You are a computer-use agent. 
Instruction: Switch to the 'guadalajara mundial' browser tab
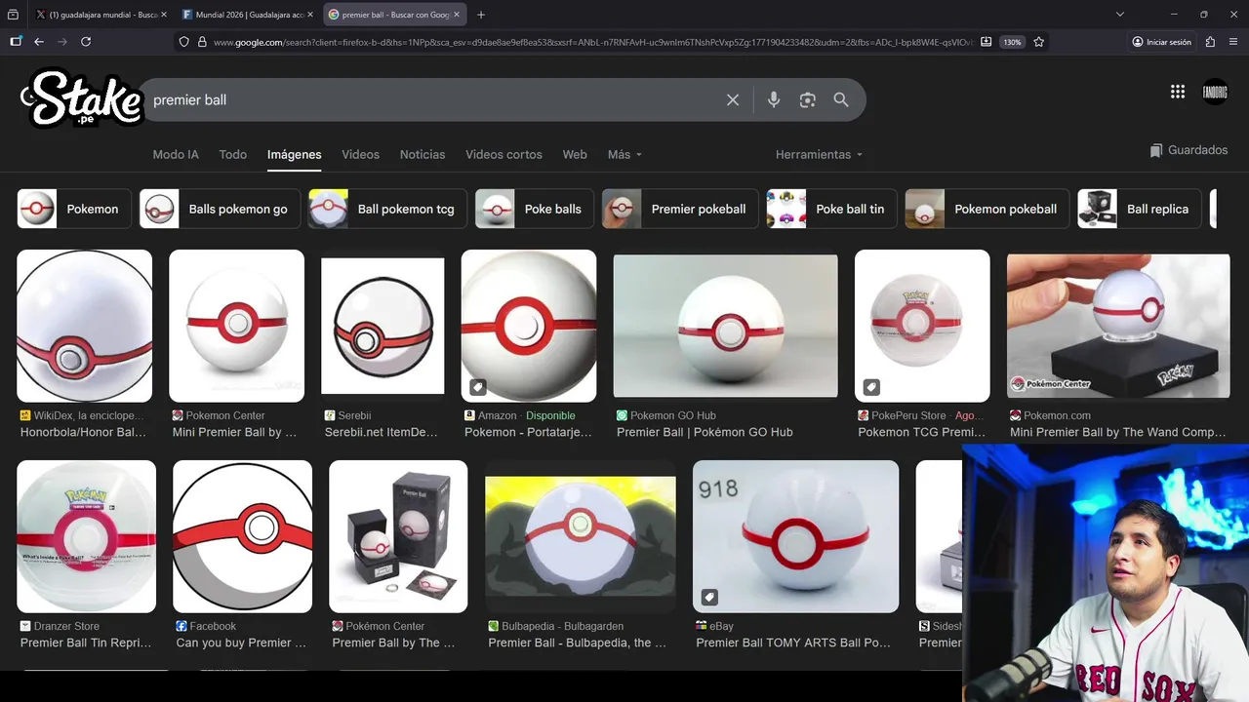pos(101,15)
